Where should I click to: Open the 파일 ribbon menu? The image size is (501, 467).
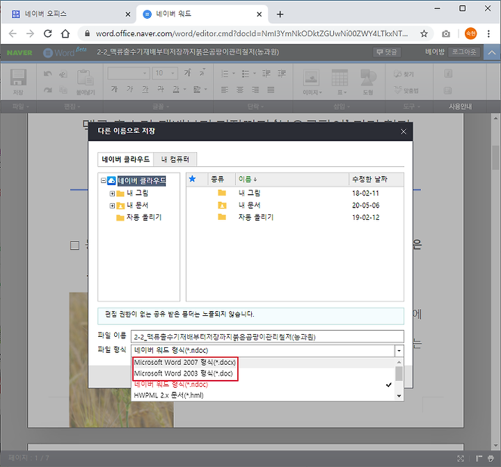(20, 106)
